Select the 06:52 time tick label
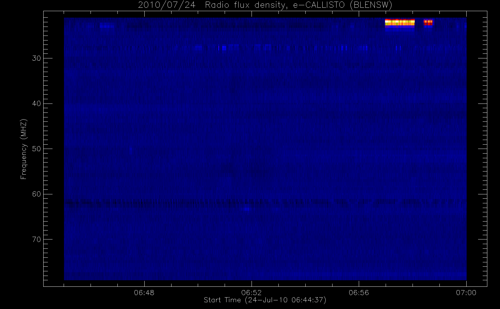The image size is (500, 309). 251,292
